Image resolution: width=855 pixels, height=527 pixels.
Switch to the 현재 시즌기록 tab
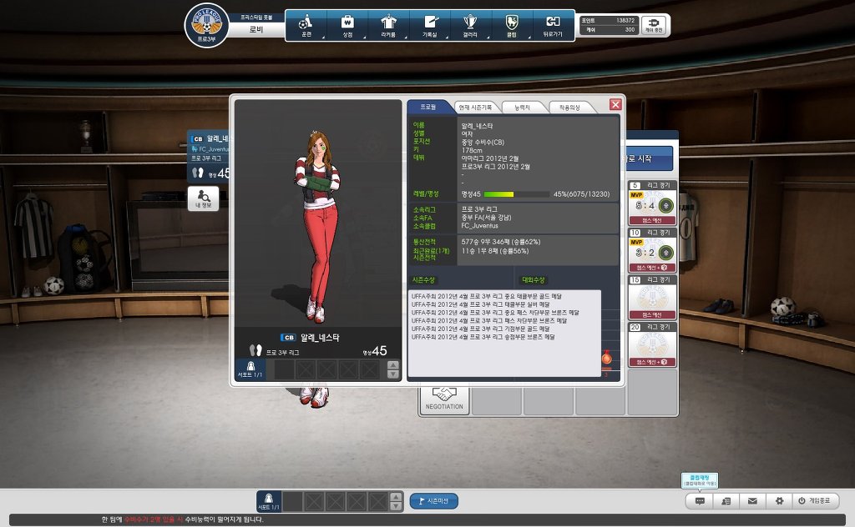point(478,107)
